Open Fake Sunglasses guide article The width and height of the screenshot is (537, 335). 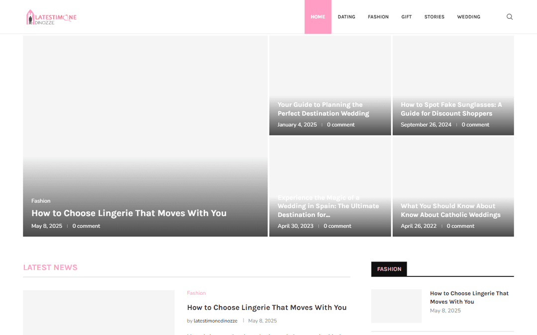point(451,109)
